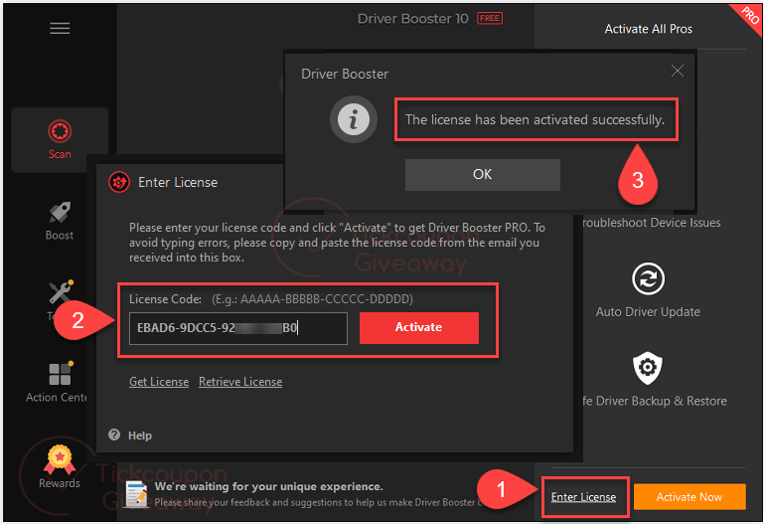Click the Auto Driver Update icon
This screenshot has width=765, height=524.
(x=648, y=279)
